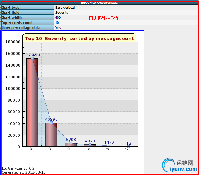Click the bar for severity 7
Image resolution: width=199 pixels, height=175 pixels.
71,145
